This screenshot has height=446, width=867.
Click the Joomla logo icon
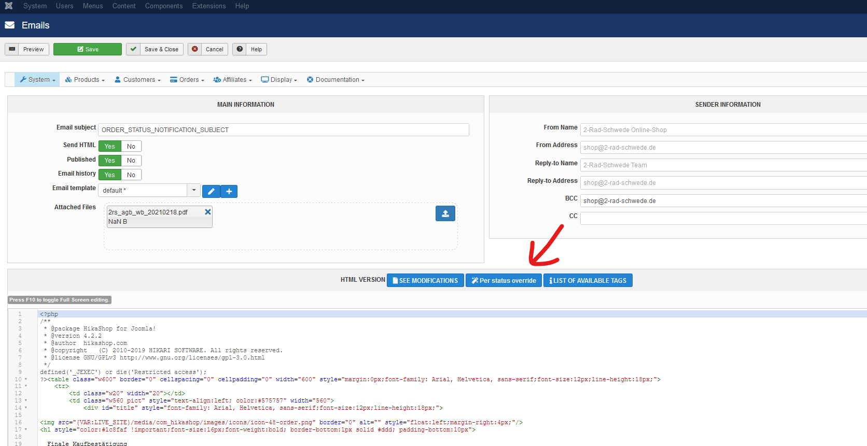click(9, 6)
